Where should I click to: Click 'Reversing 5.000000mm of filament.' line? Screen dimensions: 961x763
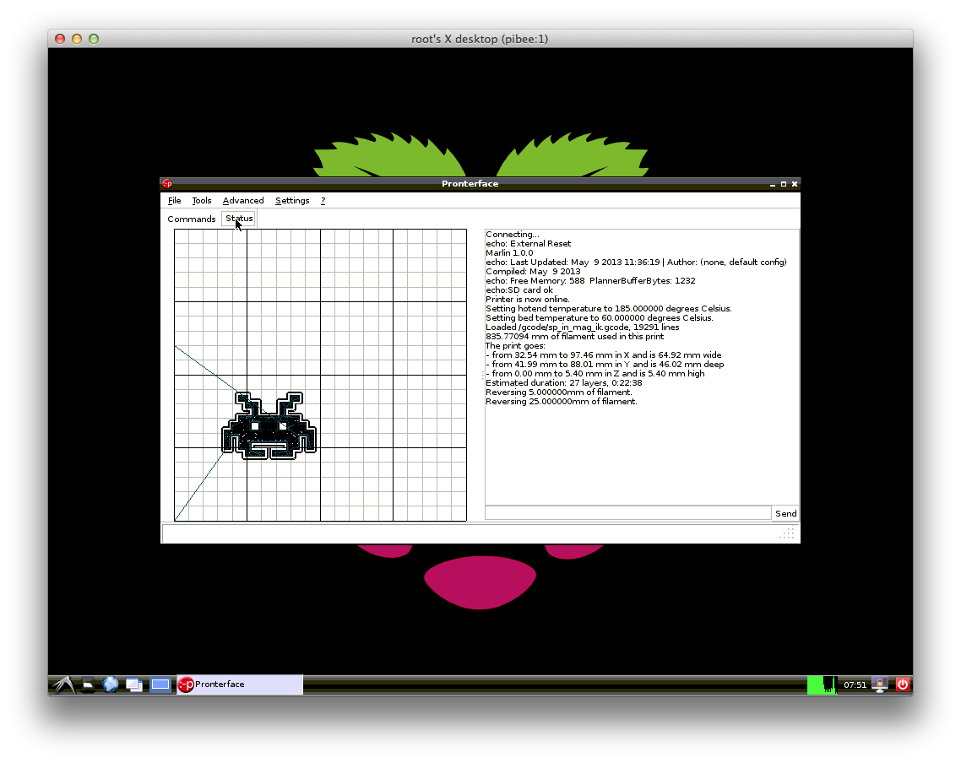[x=558, y=392]
